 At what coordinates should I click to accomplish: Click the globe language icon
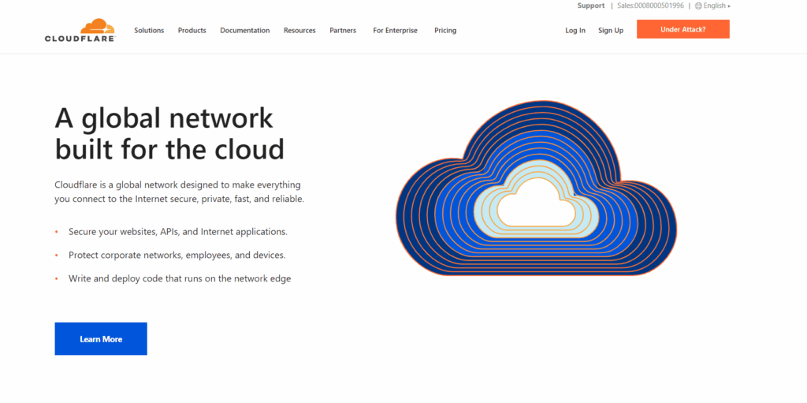698,6
